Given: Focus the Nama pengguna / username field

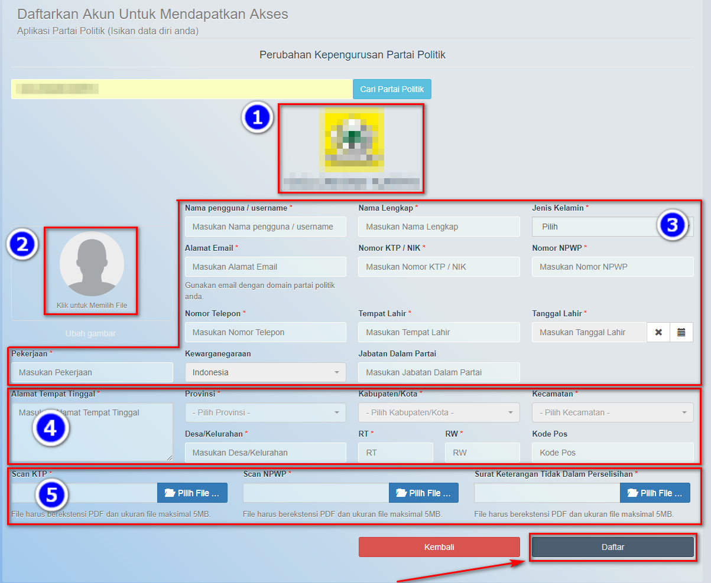Looking at the screenshot, I should (265, 227).
